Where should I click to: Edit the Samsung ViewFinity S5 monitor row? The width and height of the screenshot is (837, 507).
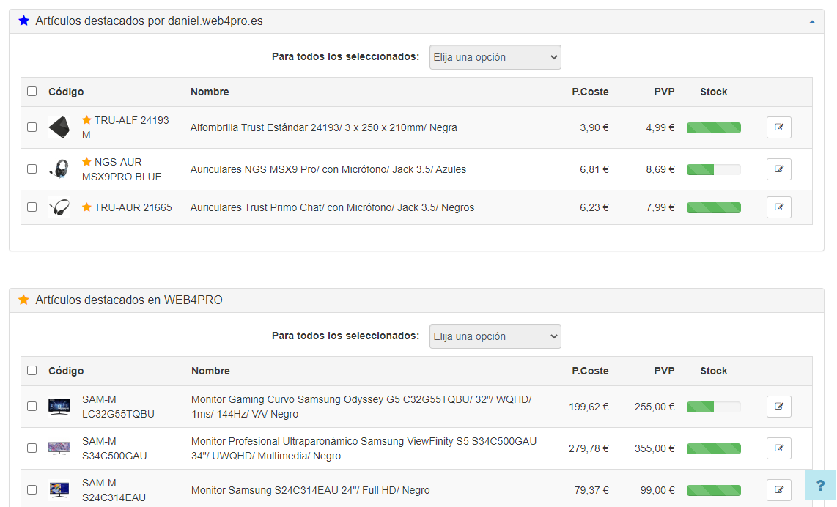(778, 448)
